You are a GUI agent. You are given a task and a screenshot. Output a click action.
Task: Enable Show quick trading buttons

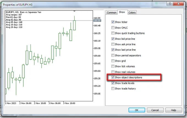(113, 33)
